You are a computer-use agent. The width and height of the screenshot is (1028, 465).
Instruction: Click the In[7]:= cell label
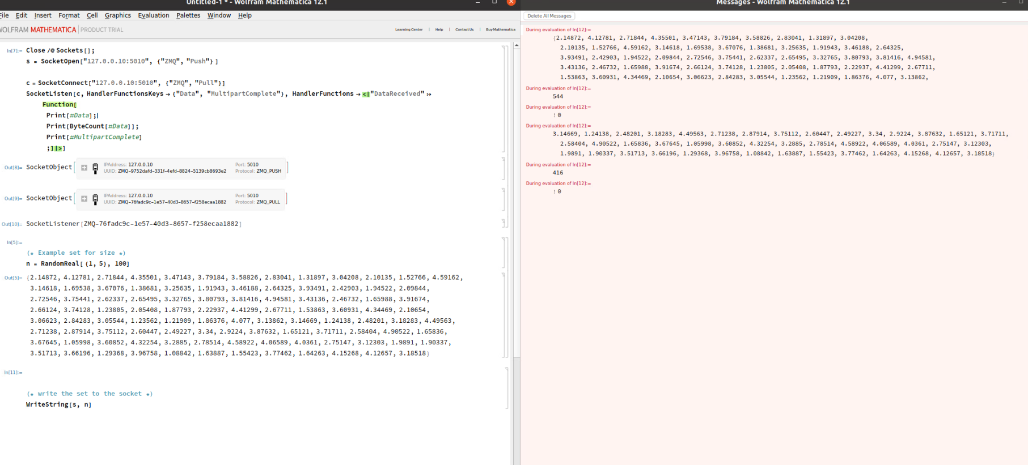coord(14,50)
